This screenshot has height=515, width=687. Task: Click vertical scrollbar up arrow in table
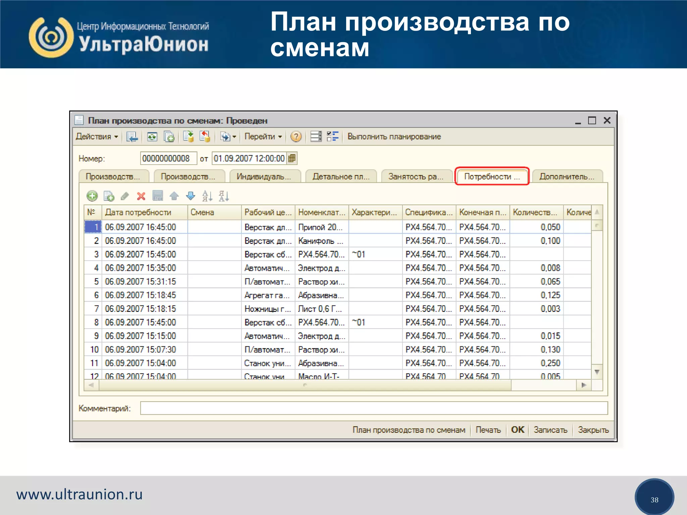coord(597,212)
